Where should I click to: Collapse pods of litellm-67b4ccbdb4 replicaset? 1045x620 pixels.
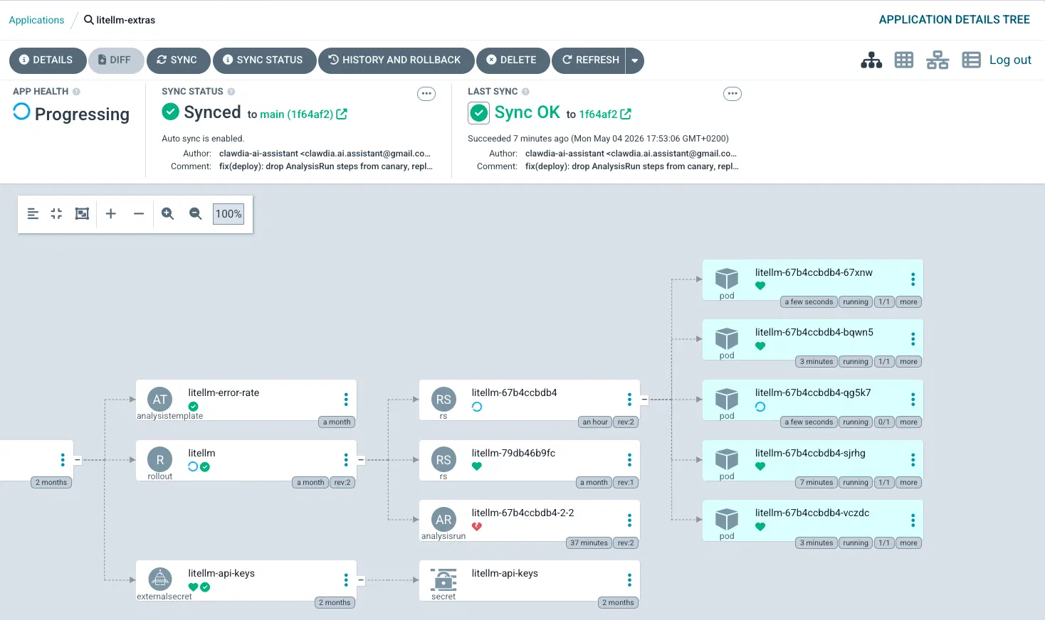coord(644,400)
